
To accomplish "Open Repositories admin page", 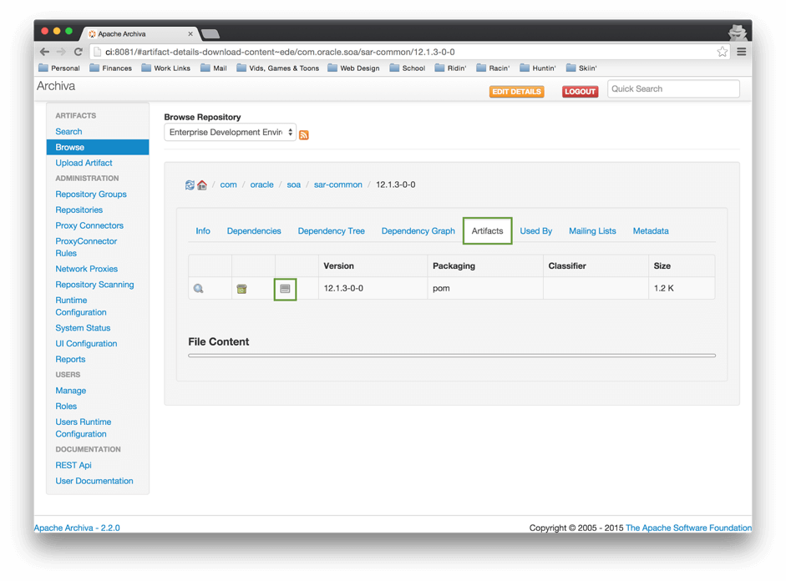I will (x=79, y=210).
